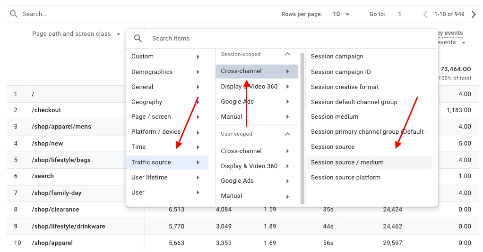The image size is (483, 252).
Task: Select the Session source platform option
Action: 345,177
